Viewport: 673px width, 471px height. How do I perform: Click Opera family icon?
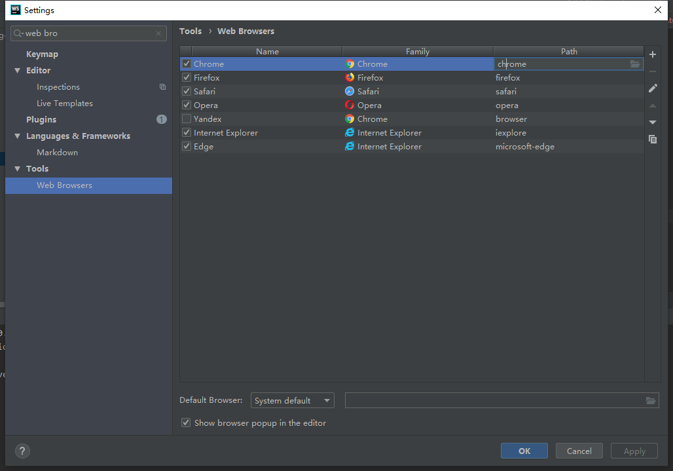coord(350,105)
